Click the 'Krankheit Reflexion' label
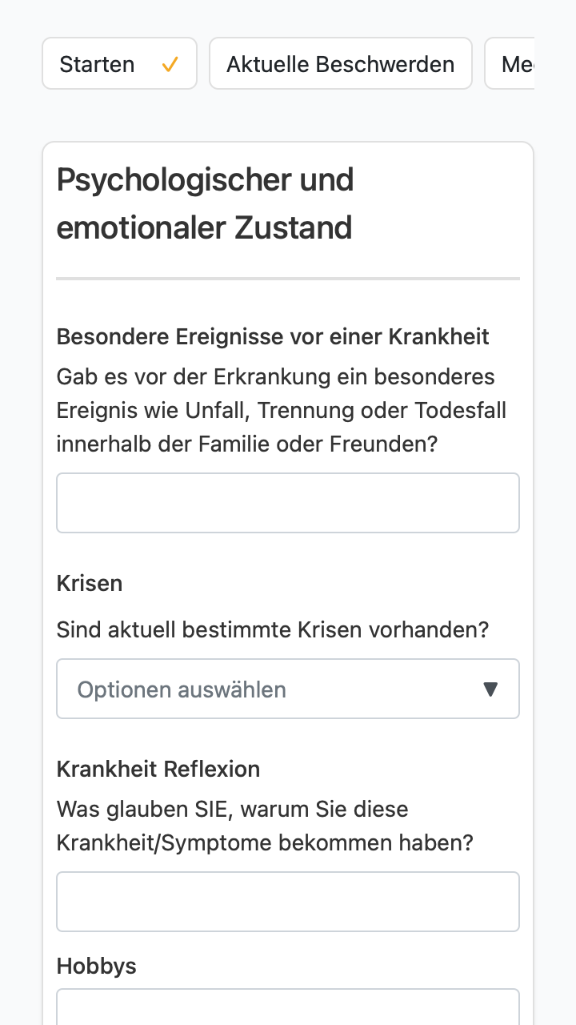This screenshot has height=1025, width=576. pyautogui.click(x=158, y=769)
